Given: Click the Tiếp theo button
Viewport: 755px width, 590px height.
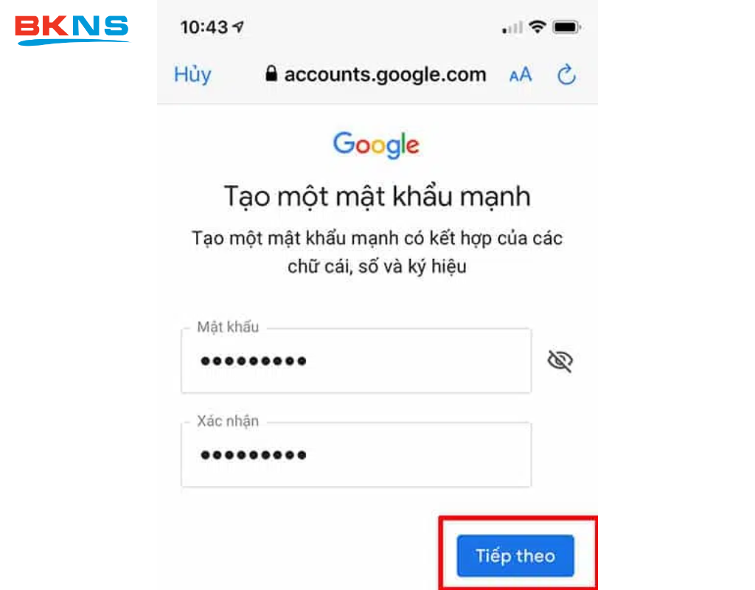Looking at the screenshot, I should [x=515, y=556].
